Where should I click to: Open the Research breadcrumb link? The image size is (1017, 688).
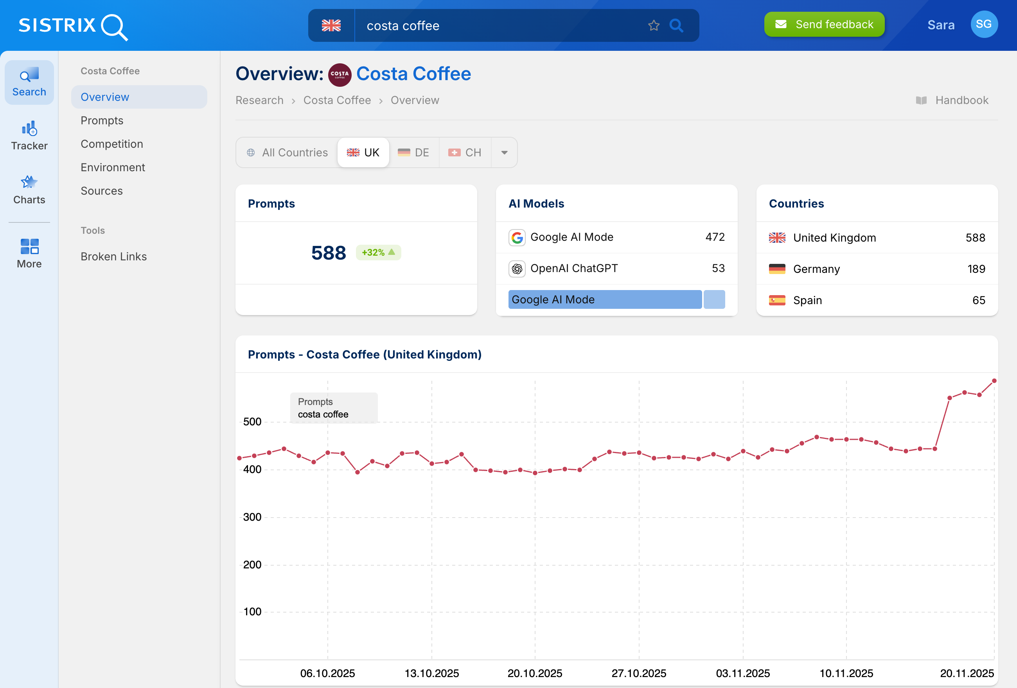[259, 100]
